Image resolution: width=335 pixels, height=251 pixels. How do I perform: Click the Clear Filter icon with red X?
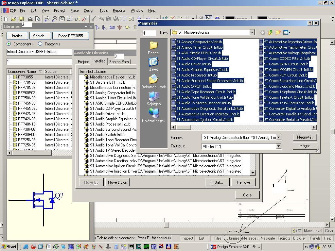[85, 19]
